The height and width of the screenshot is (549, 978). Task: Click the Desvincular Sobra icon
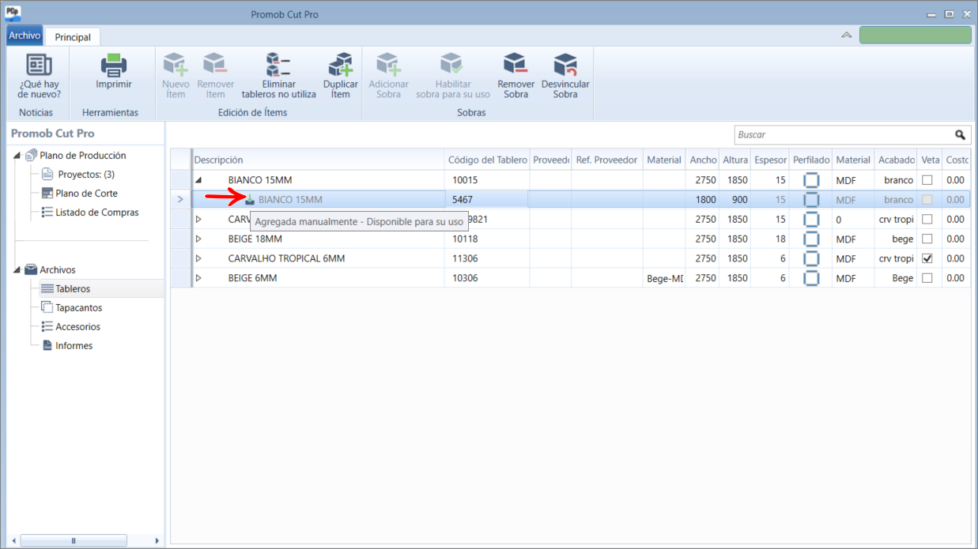click(565, 64)
